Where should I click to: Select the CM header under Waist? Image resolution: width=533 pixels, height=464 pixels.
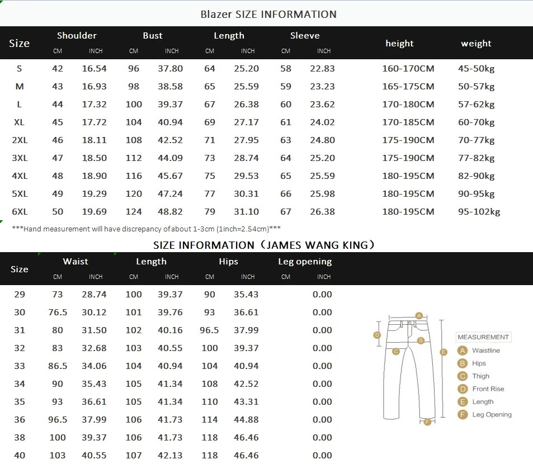coord(57,277)
